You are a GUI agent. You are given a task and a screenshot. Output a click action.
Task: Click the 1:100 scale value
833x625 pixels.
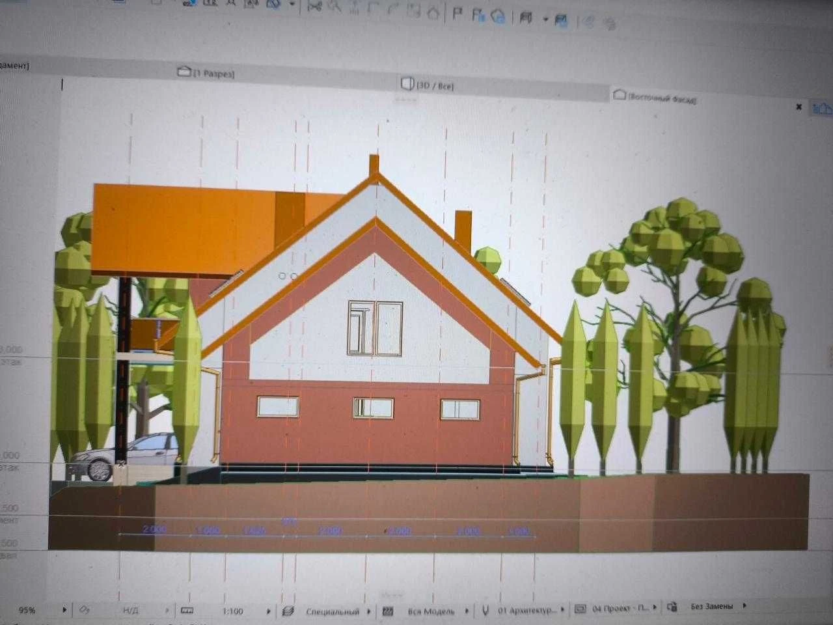[x=232, y=611]
